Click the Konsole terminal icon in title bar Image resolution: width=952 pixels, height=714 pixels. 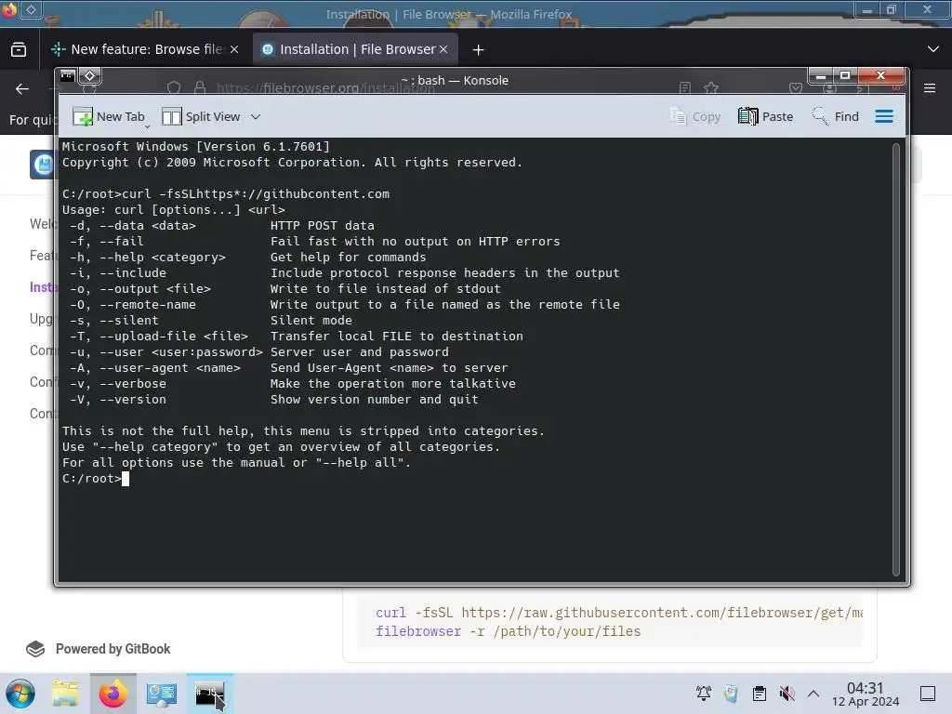(x=67, y=76)
